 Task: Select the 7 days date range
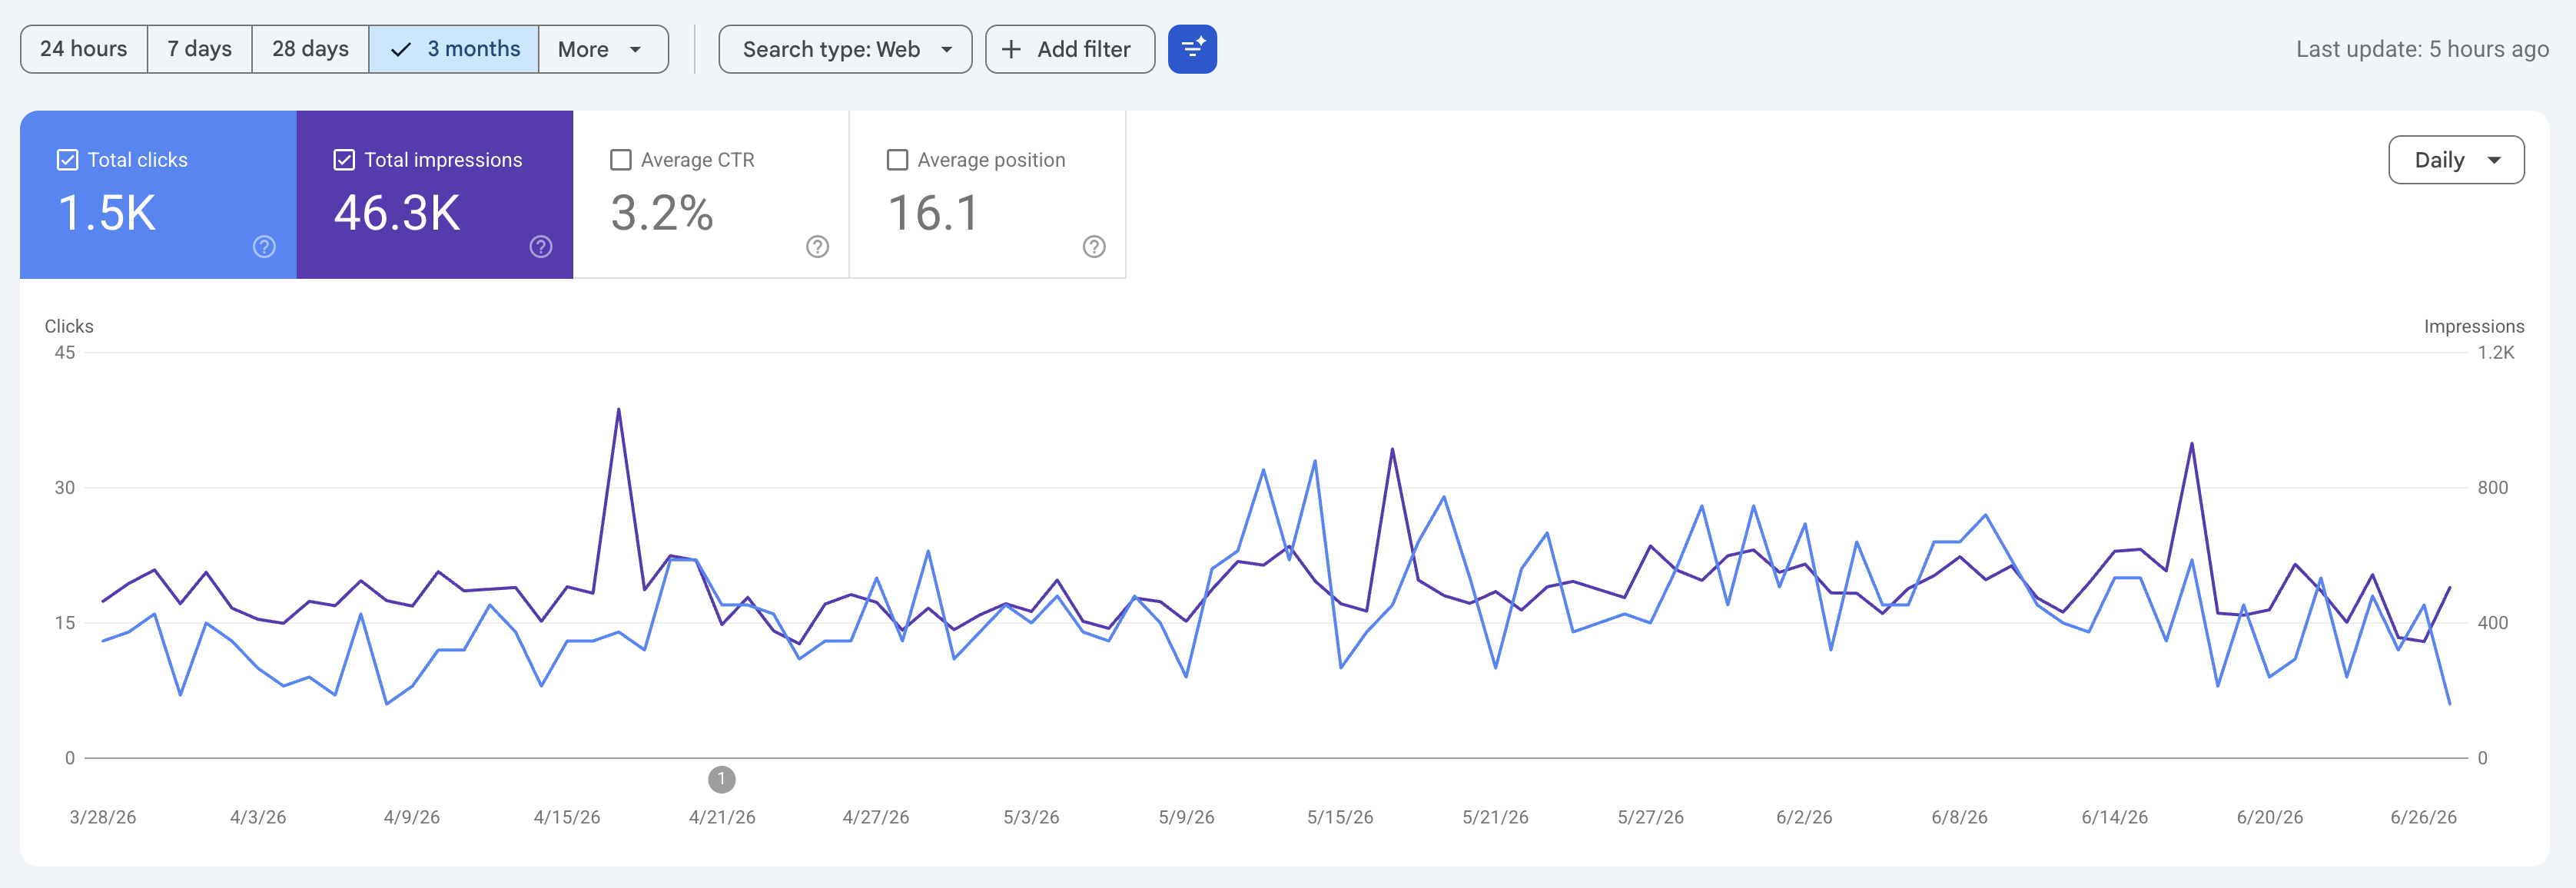pos(200,49)
